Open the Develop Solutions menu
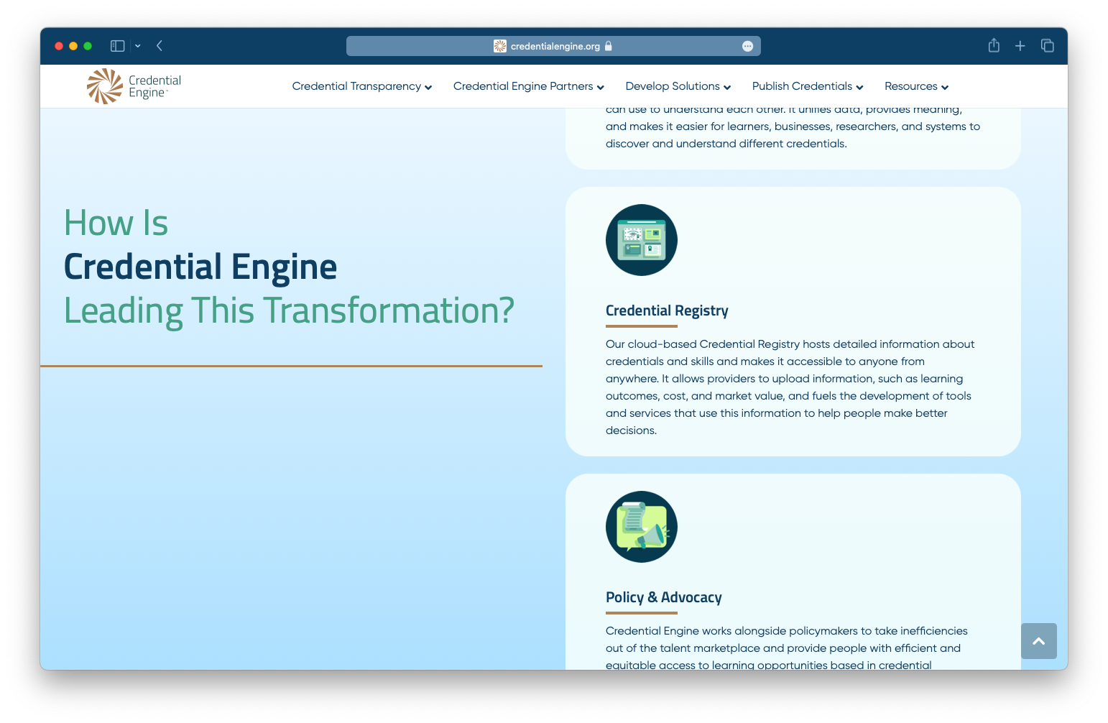The width and height of the screenshot is (1108, 723). click(678, 86)
